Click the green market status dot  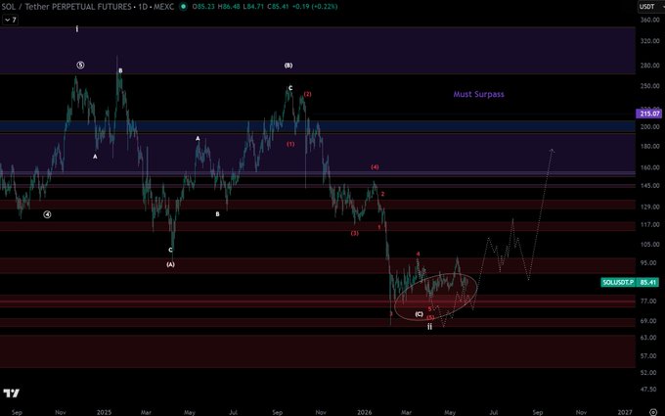[183, 7]
